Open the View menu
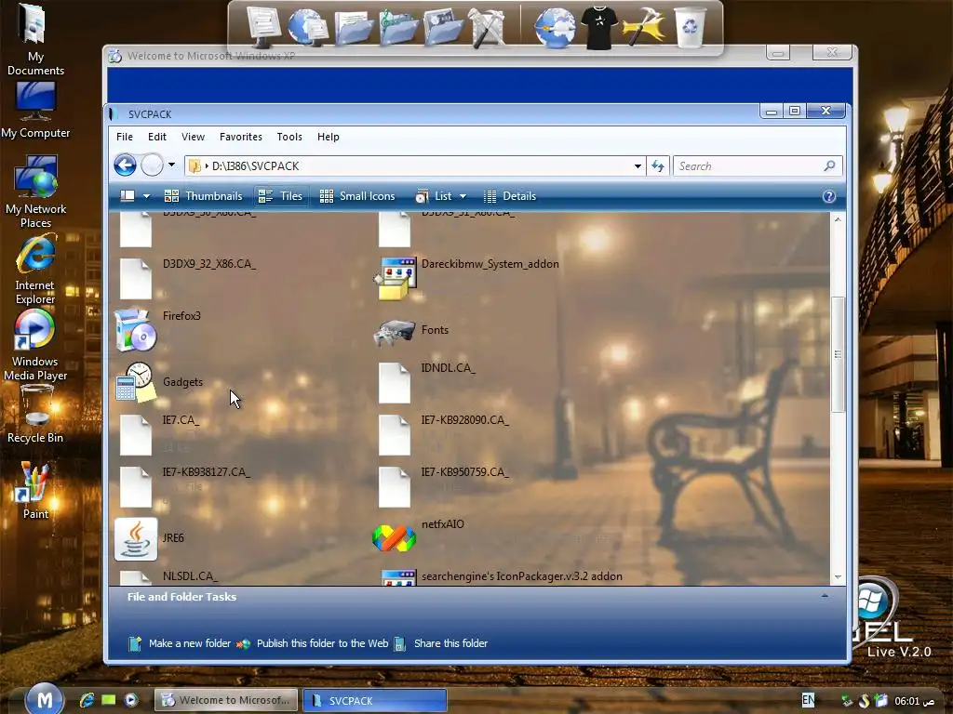This screenshot has height=714, width=953. coord(193,137)
